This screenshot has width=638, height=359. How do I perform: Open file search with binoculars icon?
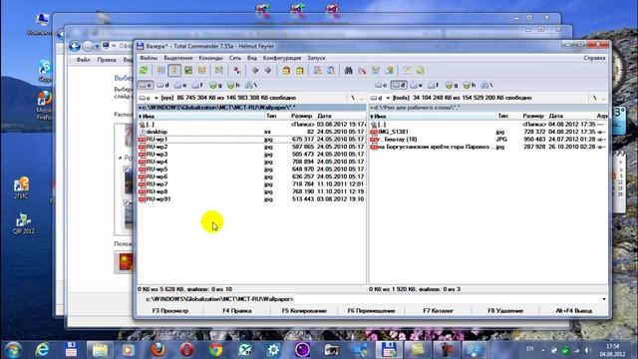pyautogui.click(x=348, y=71)
